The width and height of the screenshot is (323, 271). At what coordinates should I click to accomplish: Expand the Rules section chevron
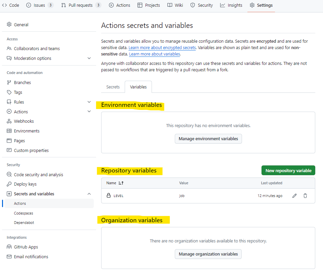pos(89,102)
